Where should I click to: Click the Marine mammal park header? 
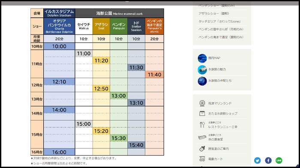(120, 13)
